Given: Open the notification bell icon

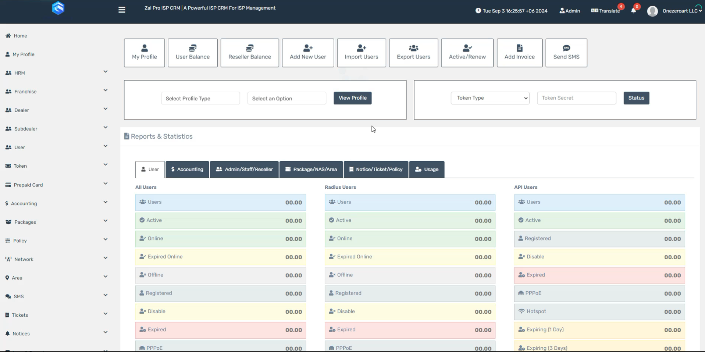Looking at the screenshot, I should [633, 11].
